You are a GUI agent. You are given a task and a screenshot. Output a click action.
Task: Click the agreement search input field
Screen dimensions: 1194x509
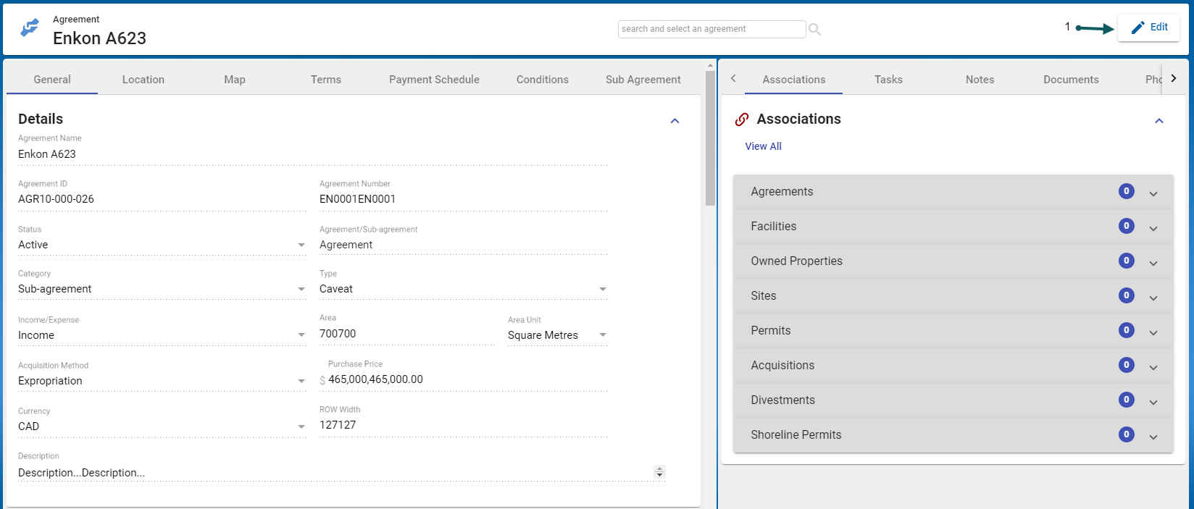coord(711,29)
